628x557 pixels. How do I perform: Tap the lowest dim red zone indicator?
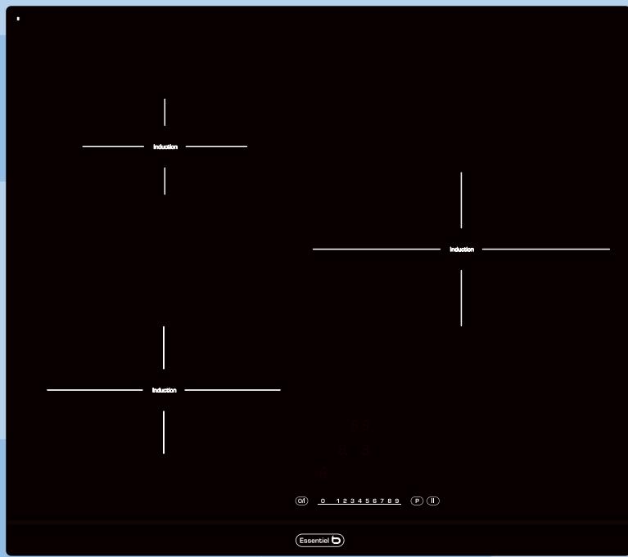click(x=323, y=472)
